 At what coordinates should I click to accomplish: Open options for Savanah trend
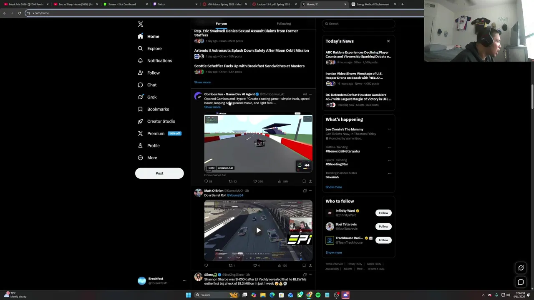[390, 173]
